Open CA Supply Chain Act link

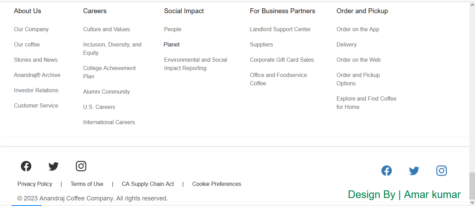point(148,184)
